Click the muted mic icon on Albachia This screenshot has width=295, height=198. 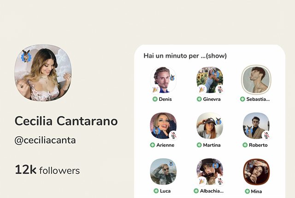[220, 181]
